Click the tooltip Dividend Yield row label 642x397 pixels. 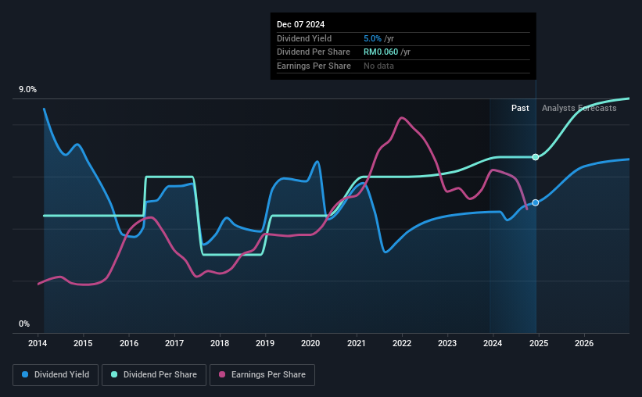coord(304,38)
